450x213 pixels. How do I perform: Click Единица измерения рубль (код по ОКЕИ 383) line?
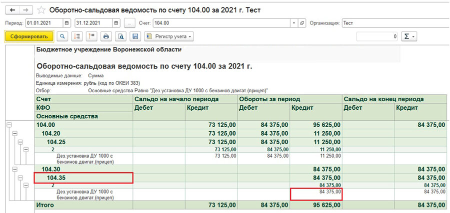tap(88, 83)
